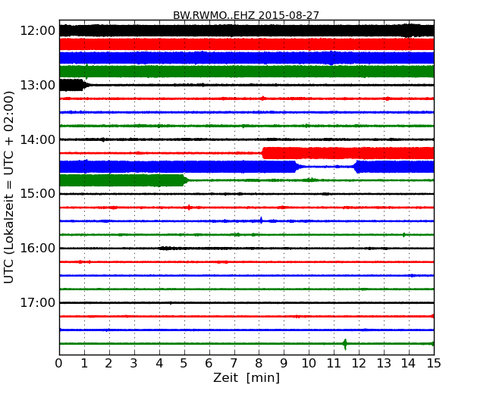Click the 12:00 time label
493x394 pixels.
37,31
